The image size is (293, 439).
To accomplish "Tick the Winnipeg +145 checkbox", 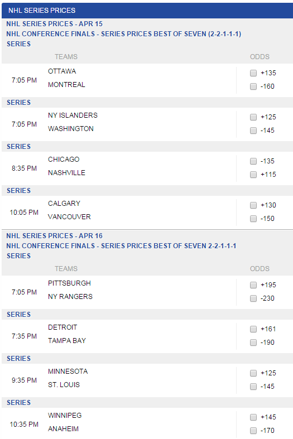I will (253, 417).
